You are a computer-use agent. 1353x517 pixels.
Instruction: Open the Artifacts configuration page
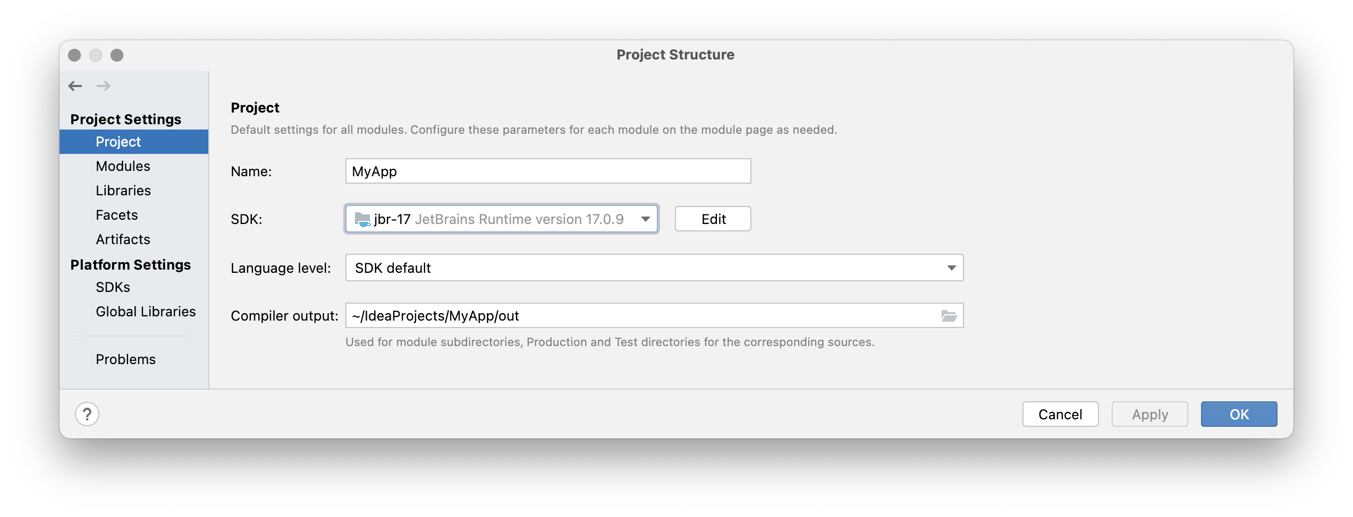coord(123,239)
